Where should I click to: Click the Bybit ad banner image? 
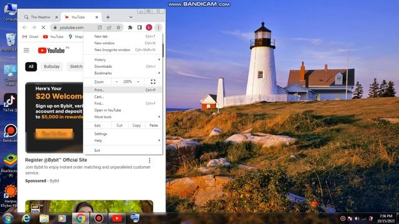coord(54,118)
